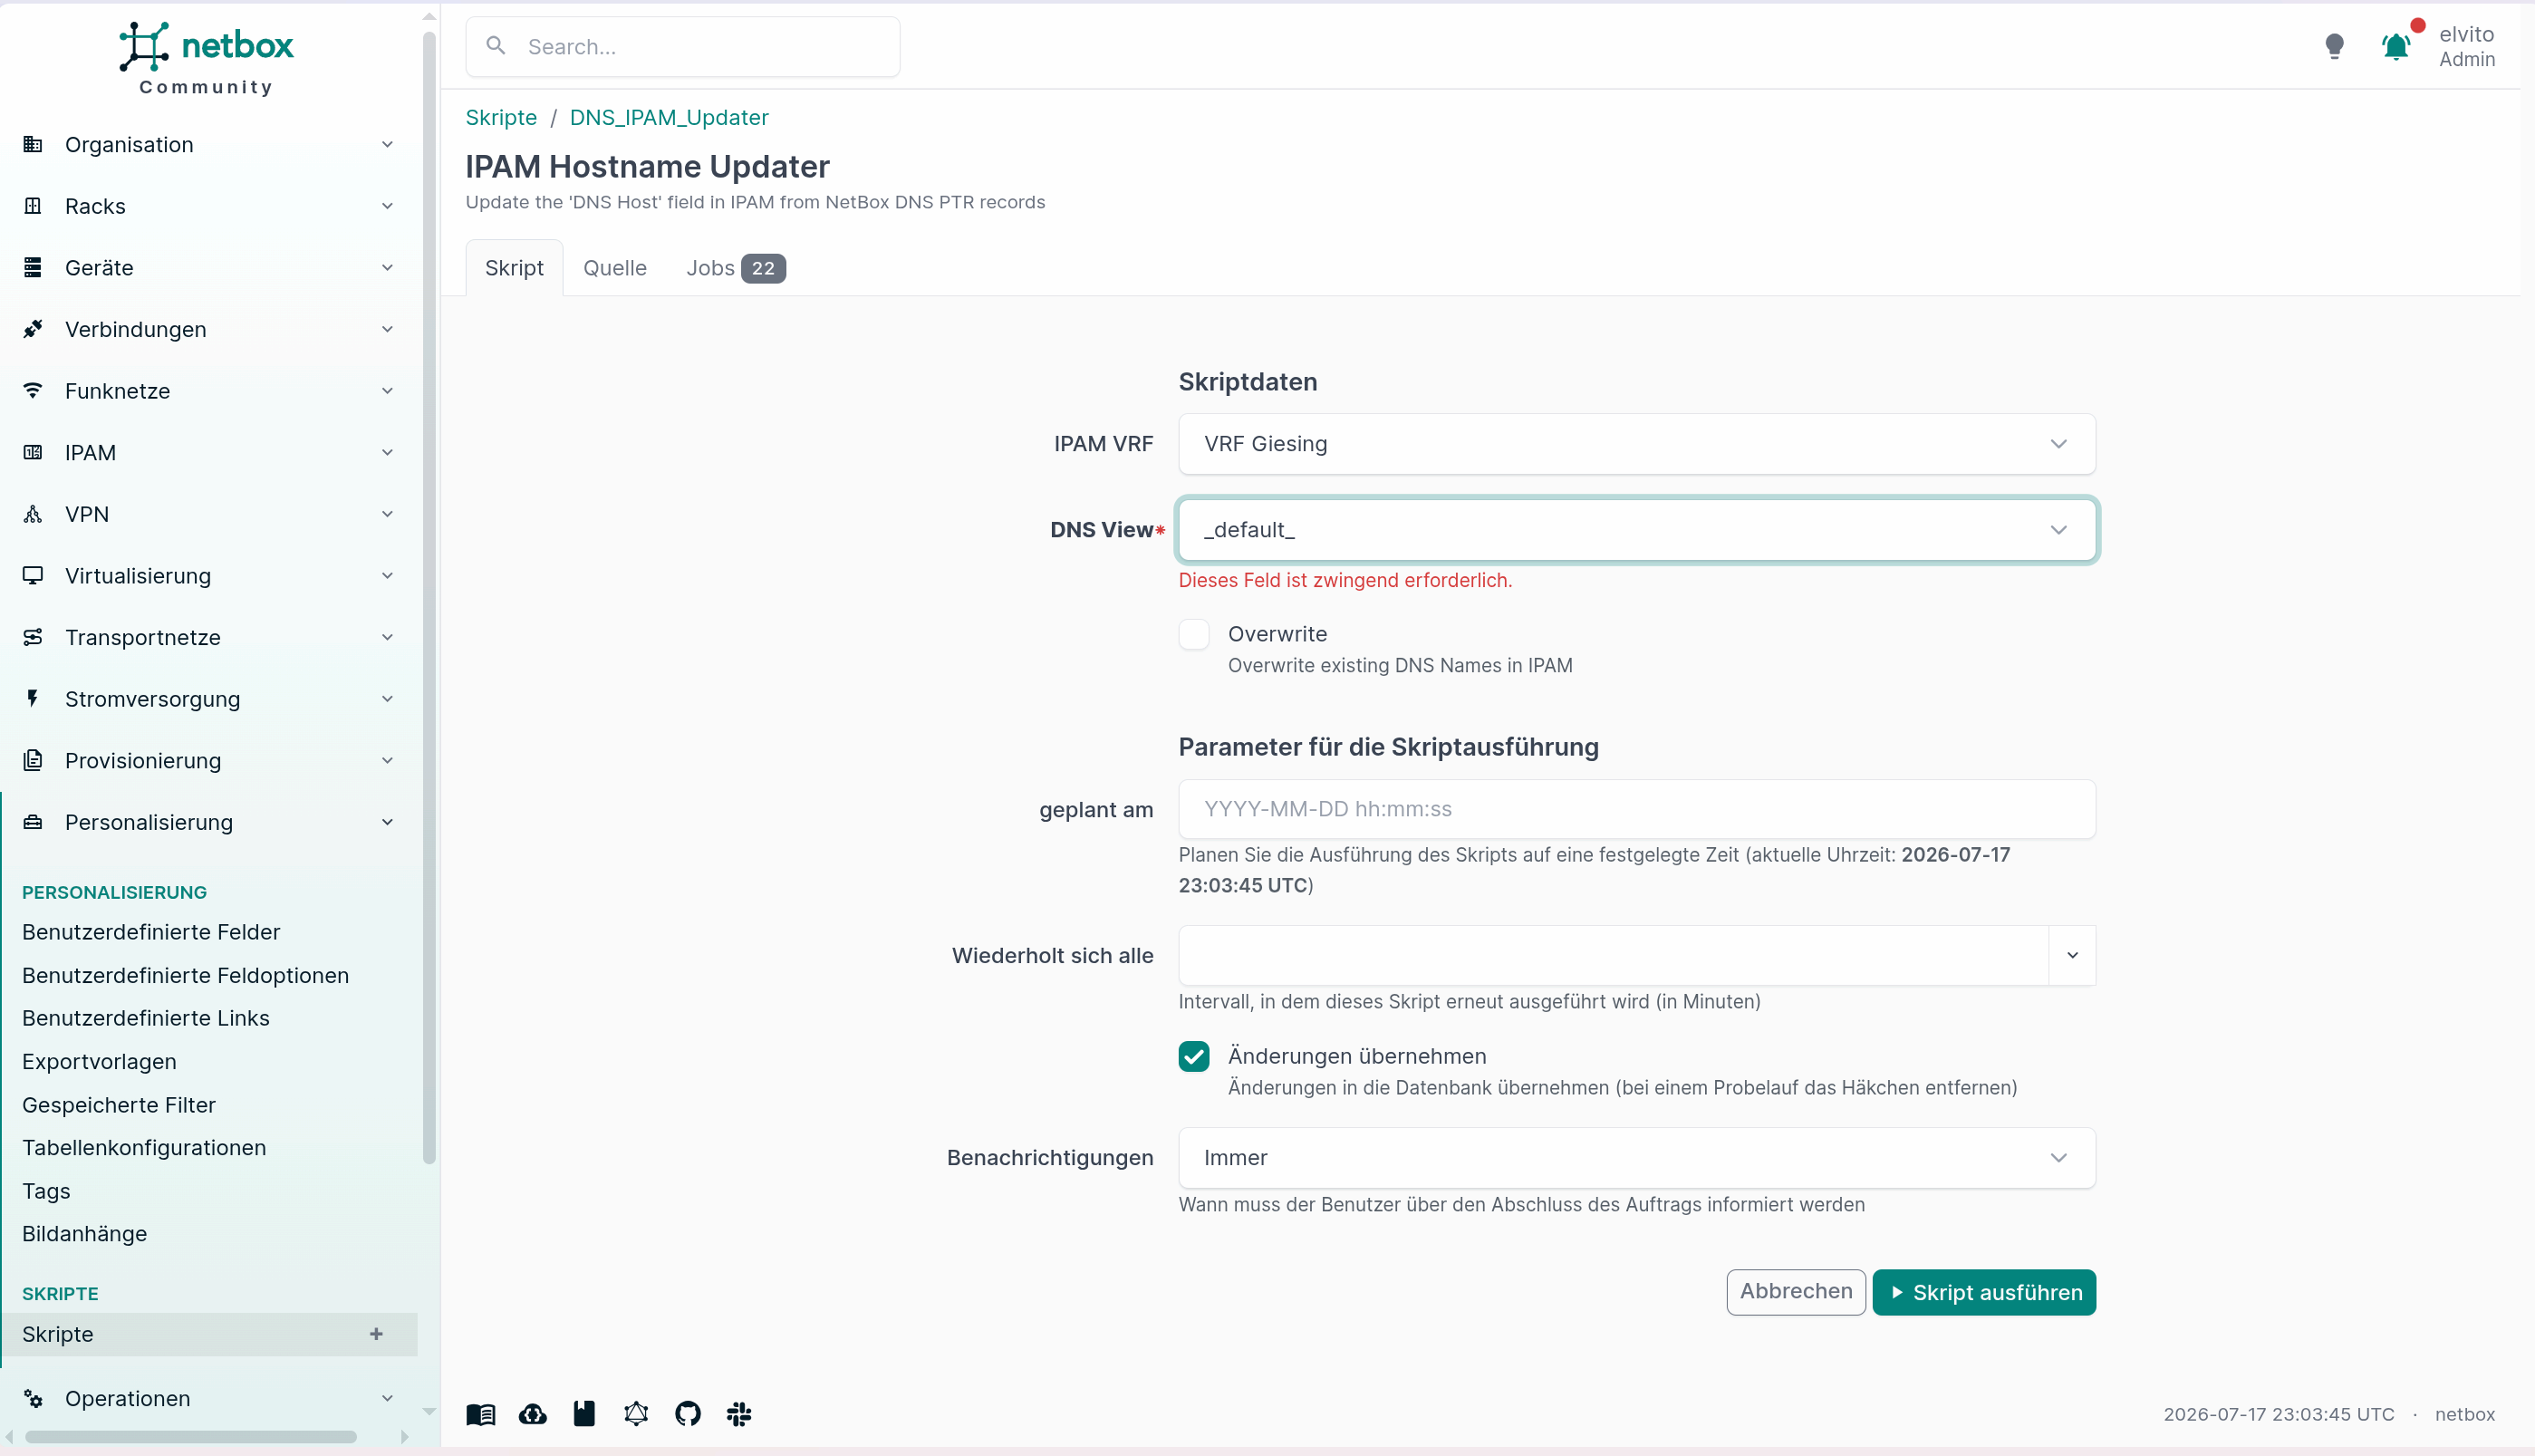Click the Racks icon in sidebar
2535x1456 pixels.
point(33,206)
